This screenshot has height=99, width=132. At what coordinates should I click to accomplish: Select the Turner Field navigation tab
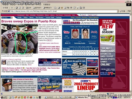click(50, 17)
